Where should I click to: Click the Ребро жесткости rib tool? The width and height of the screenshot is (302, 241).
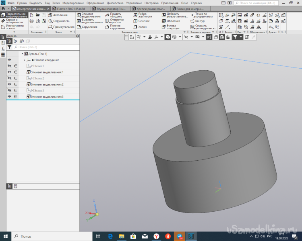(143, 15)
